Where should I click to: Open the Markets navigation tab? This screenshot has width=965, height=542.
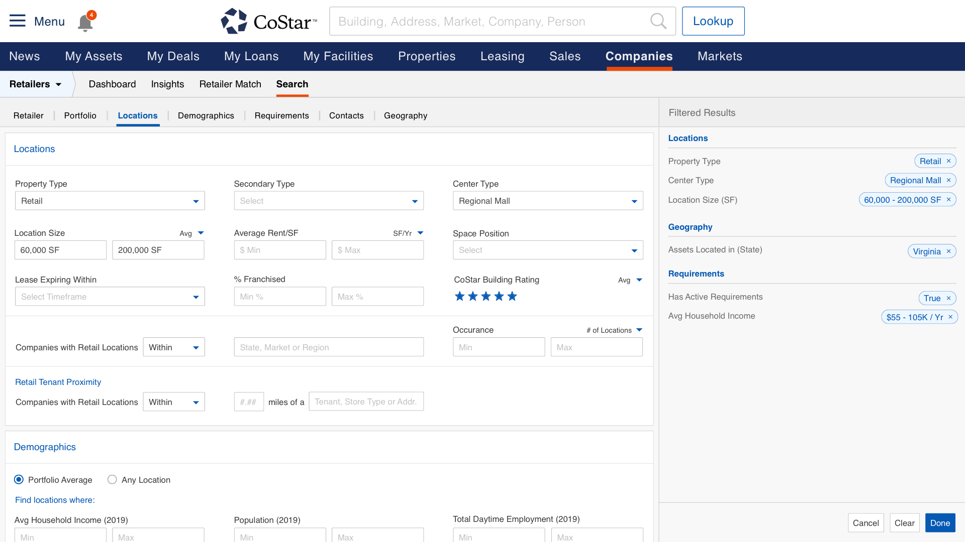point(720,56)
